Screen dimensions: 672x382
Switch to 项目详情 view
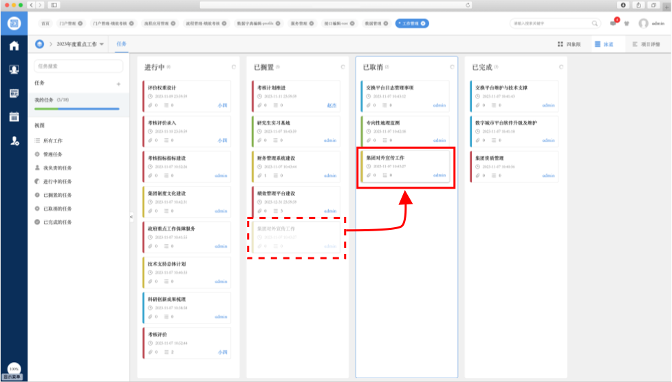pyautogui.click(x=645, y=44)
